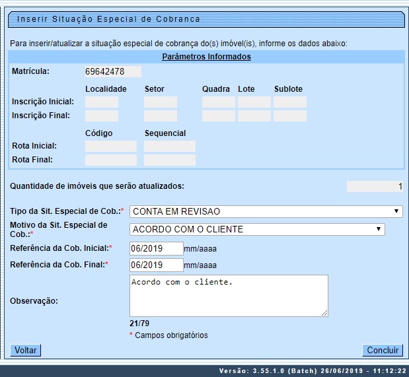Focus the Referência da Cob. Inicial field

pos(156,248)
